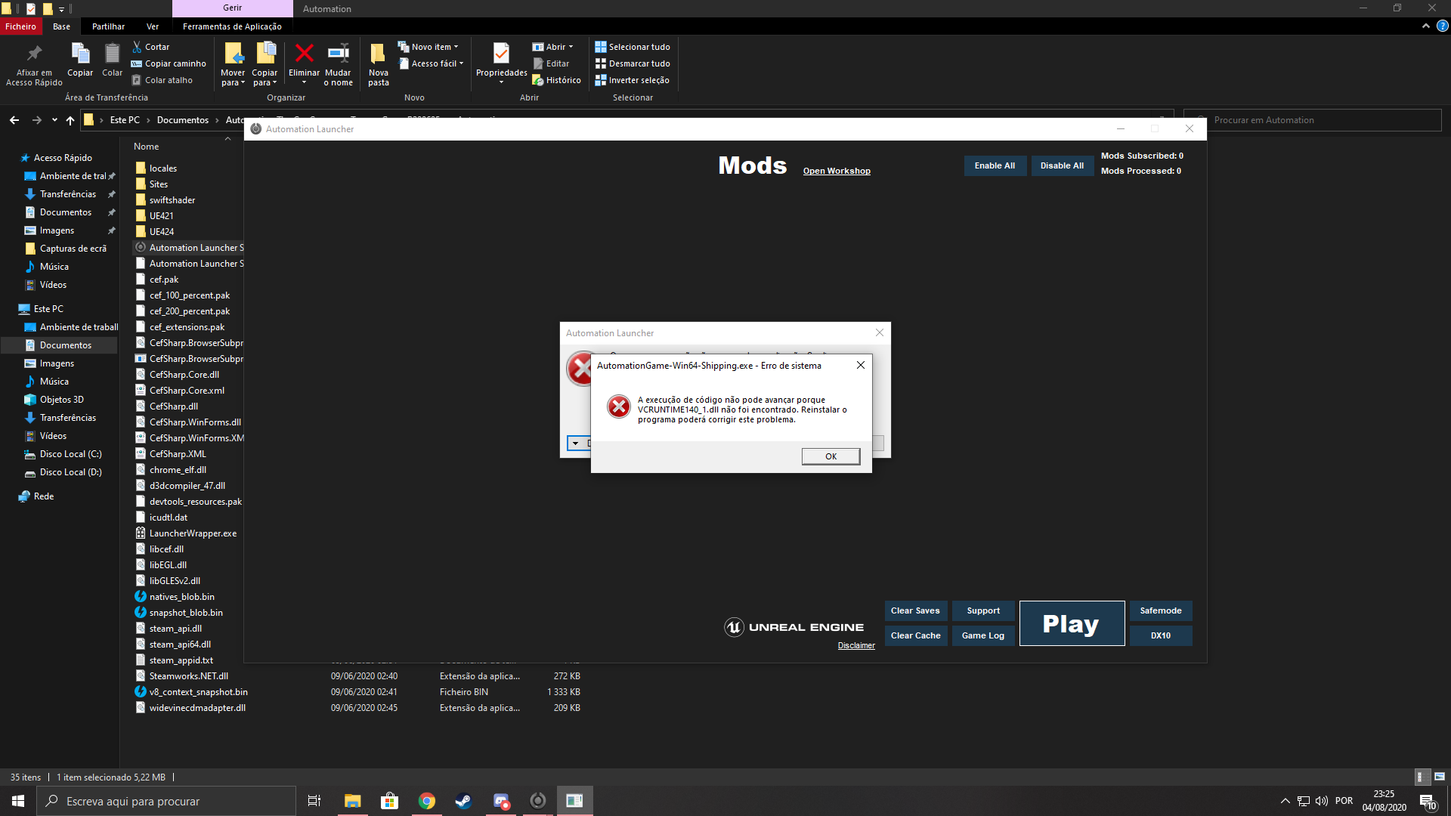Select Este PC in navigation pane
Screen dimensions: 1451x816
[48, 309]
